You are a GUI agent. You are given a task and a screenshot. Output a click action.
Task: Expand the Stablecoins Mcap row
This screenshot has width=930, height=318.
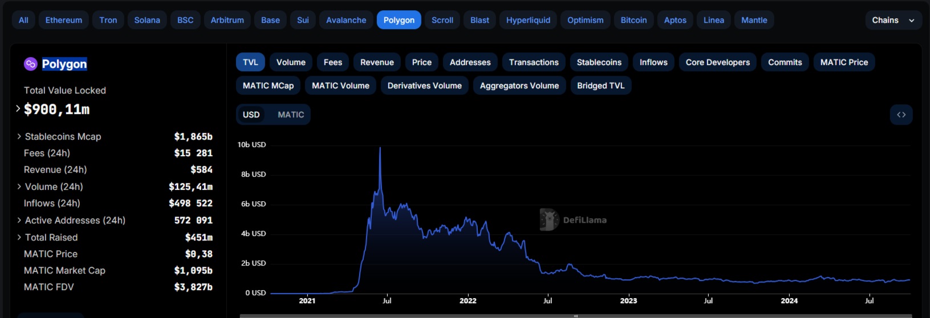click(19, 136)
